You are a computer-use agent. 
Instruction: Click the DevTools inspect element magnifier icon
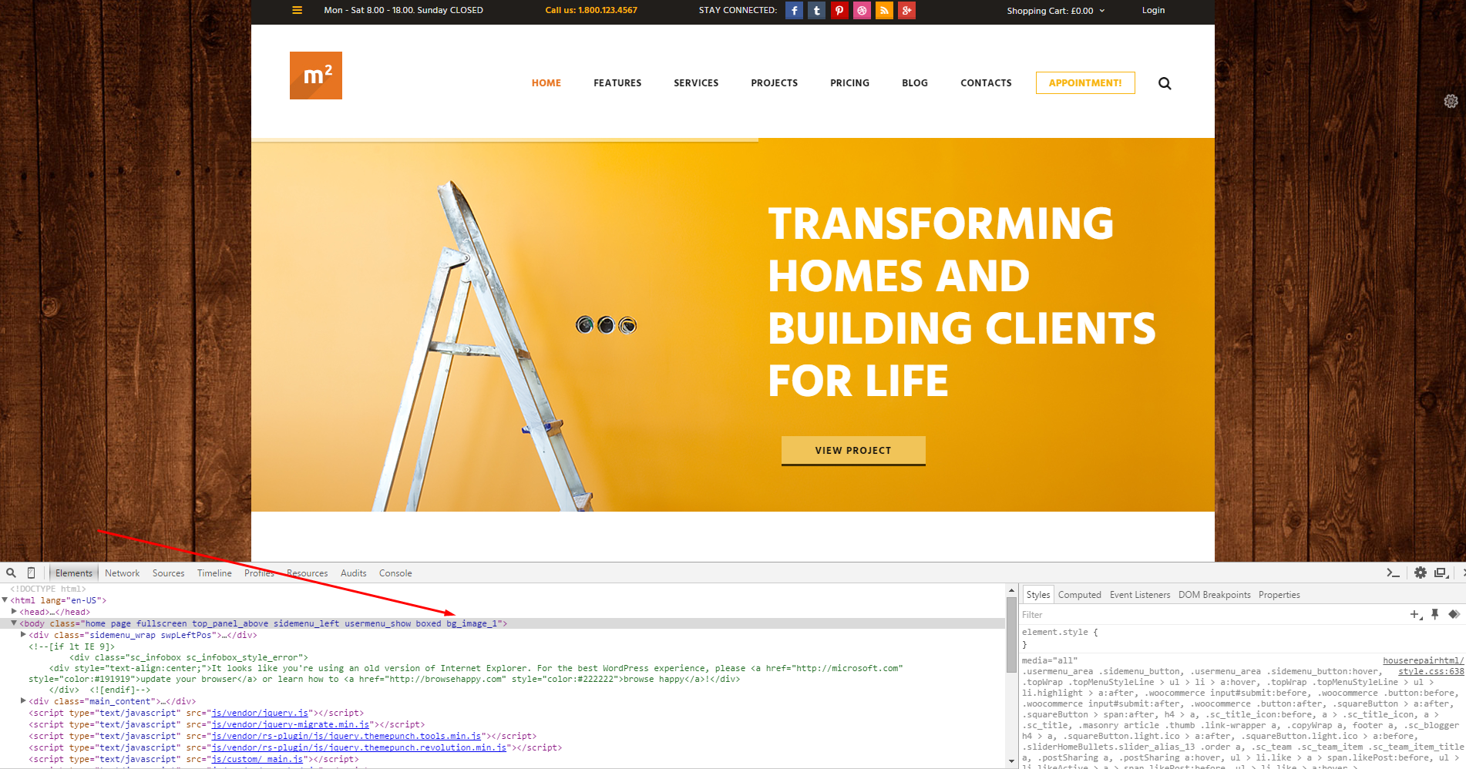point(12,573)
